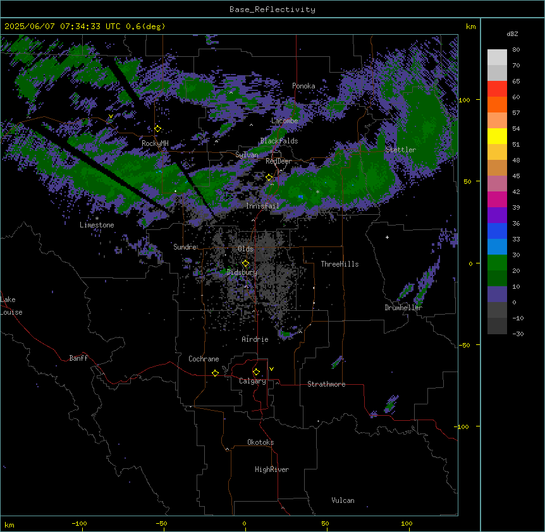
Task: Select the Airdrie label
Action: pyautogui.click(x=255, y=339)
